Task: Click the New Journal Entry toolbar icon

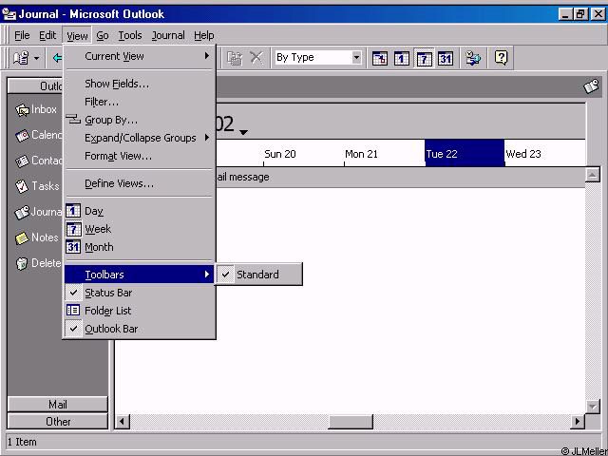Action: coord(21,58)
